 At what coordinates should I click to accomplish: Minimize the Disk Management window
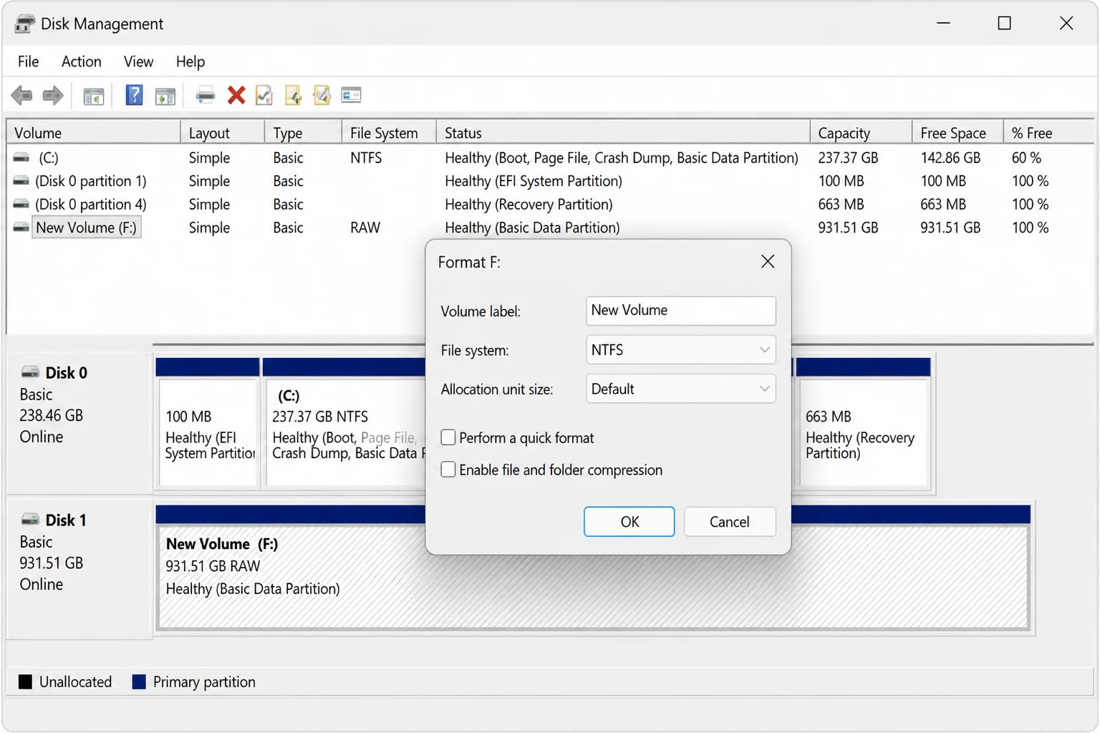coord(943,24)
